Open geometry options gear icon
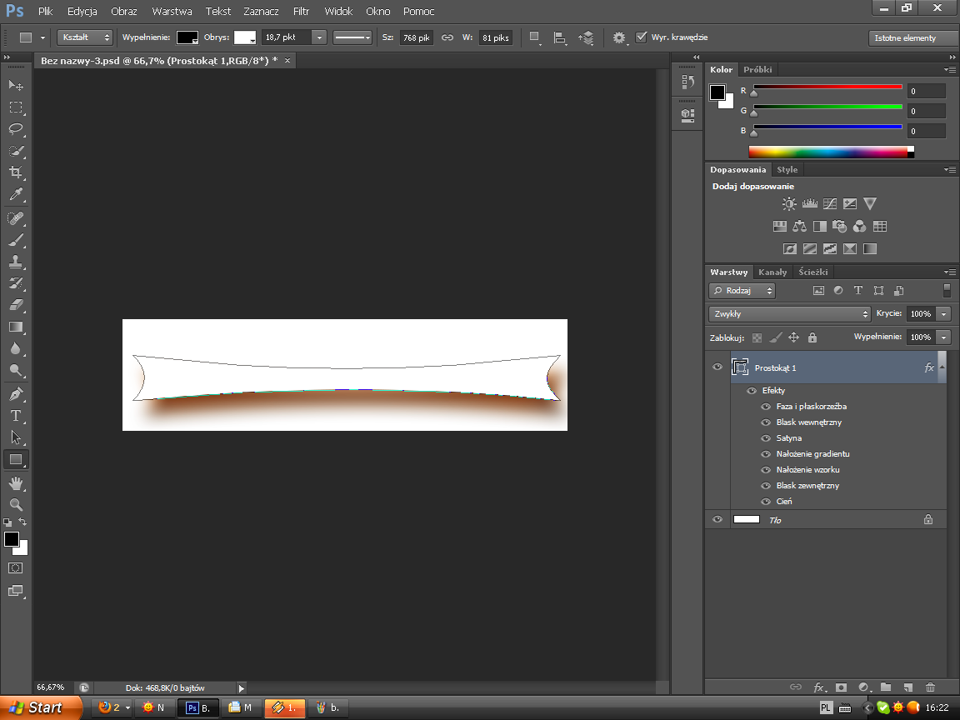This screenshot has width=960, height=720. click(x=619, y=38)
